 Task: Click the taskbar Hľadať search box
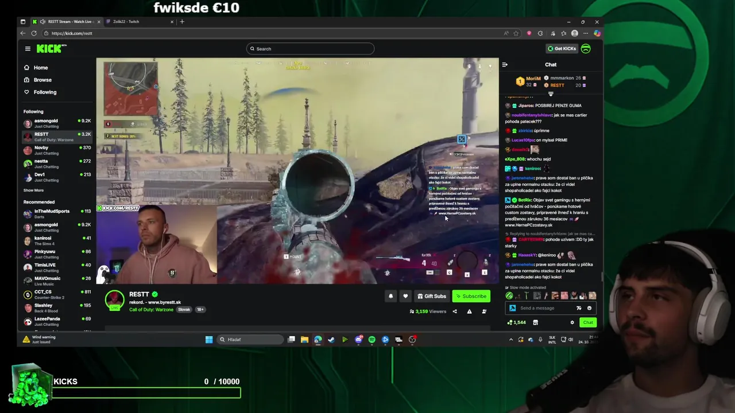click(250, 340)
